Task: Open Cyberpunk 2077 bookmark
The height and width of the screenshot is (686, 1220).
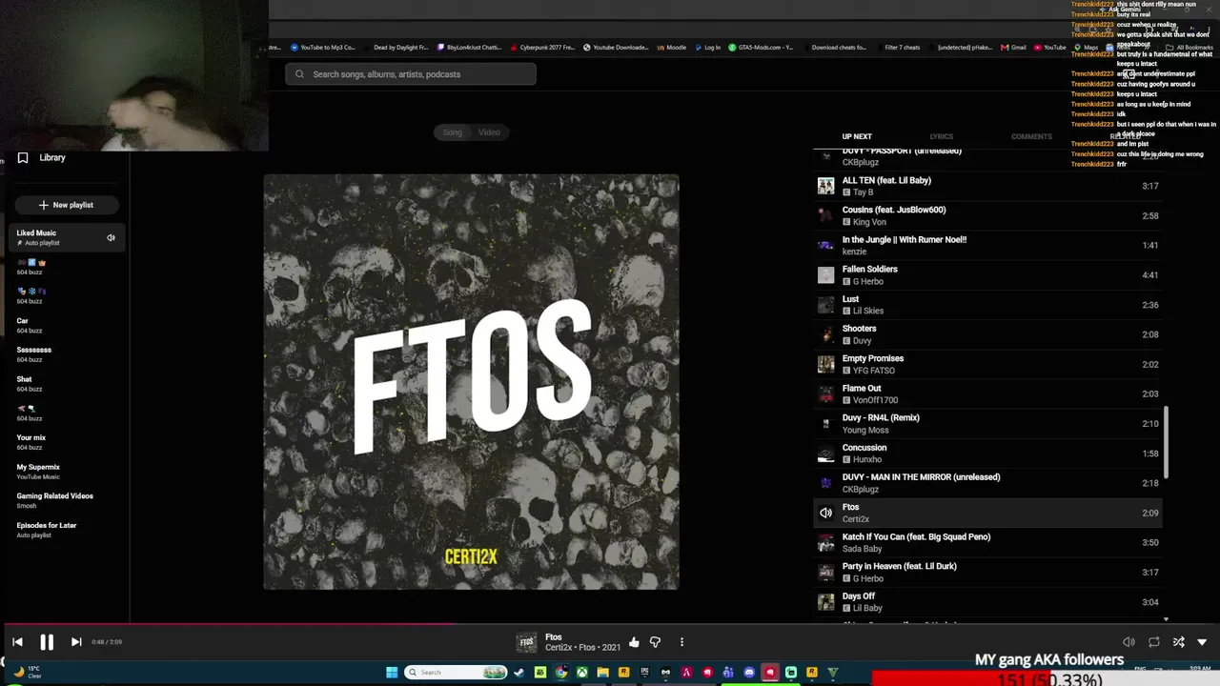Action: pos(543,48)
